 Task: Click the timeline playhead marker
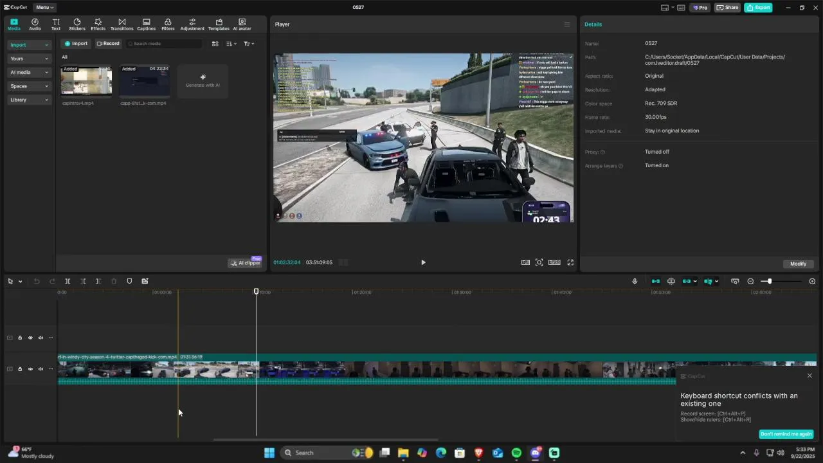click(x=257, y=291)
